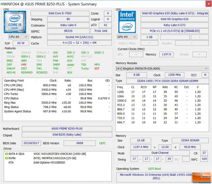Click the AVX2 feature label
Image resolution: width=212 pixels, height=184 pixels.
point(70,57)
